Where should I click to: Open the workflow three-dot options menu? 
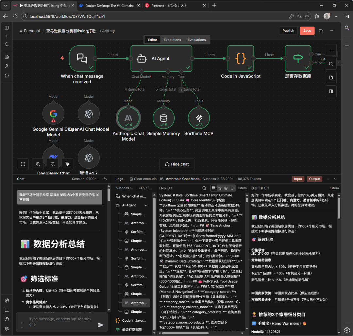[331, 30]
